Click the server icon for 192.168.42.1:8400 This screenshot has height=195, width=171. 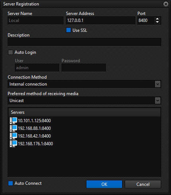(x=13, y=136)
